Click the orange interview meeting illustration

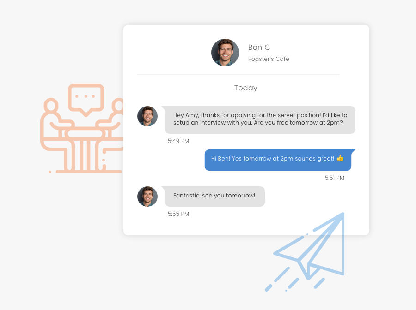pyautogui.click(x=82, y=129)
